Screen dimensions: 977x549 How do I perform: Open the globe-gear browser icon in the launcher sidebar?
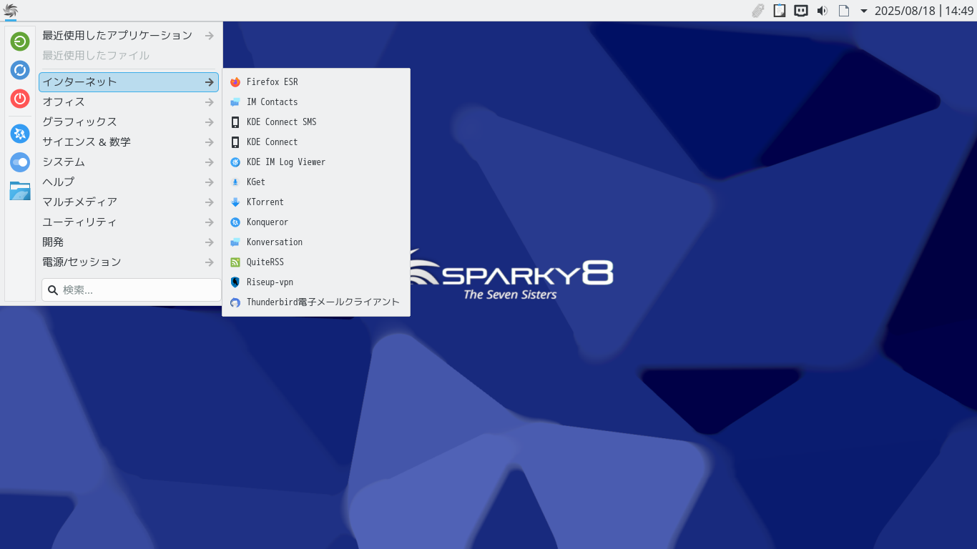click(x=20, y=134)
